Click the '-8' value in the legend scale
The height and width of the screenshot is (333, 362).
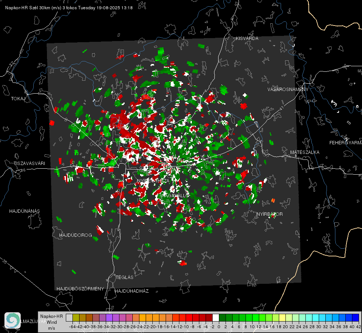click(192, 327)
